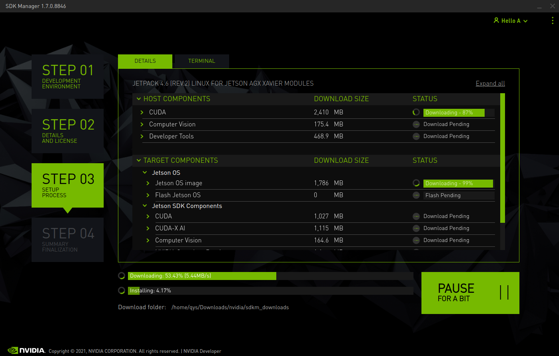Open the three-dot options menu
This screenshot has width=559, height=356.
point(553,20)
